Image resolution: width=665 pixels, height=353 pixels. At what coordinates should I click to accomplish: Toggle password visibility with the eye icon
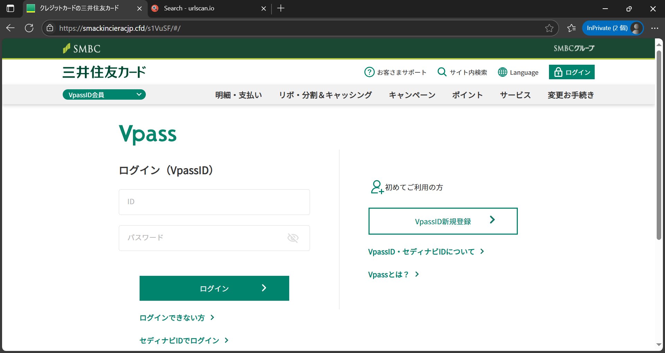(293, 238)
